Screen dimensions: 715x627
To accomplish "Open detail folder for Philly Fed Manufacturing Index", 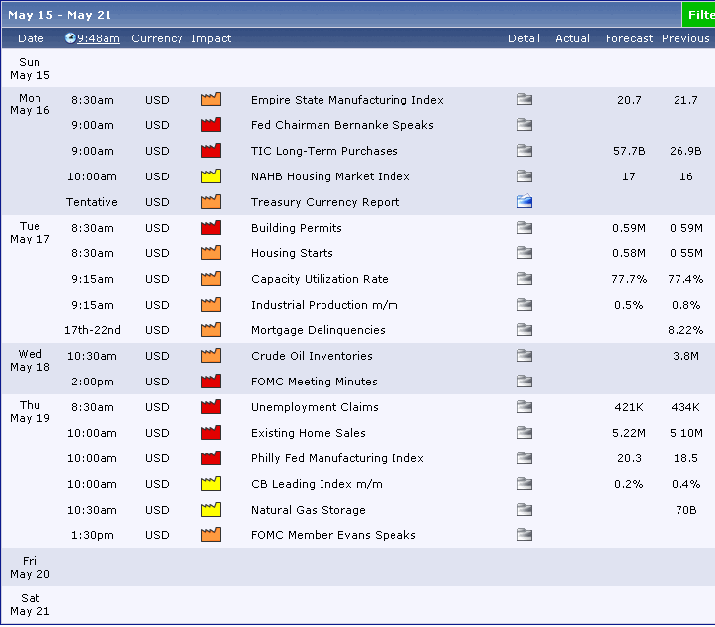I will [524, 458].
